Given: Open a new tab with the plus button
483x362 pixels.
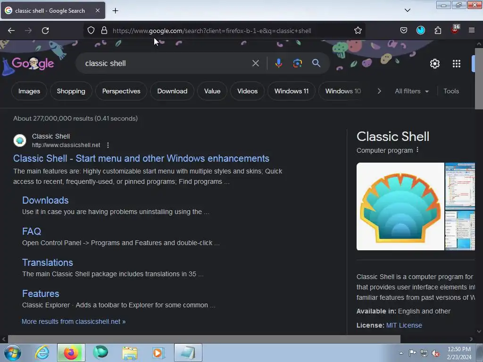Looking at the screenshot, I should coord(115,11).
